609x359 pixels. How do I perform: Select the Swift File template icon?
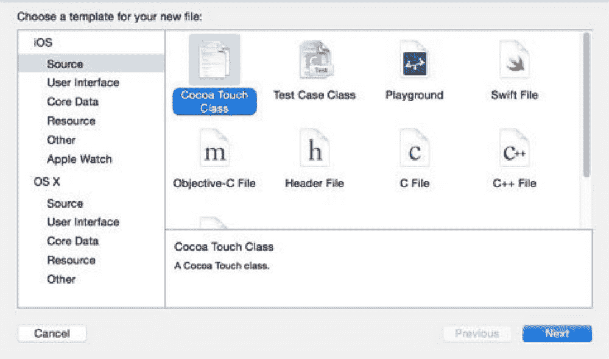(x=514, y=60)
